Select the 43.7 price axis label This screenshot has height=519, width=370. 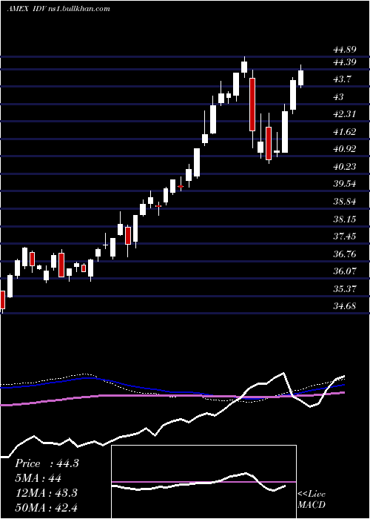tap(342, 79)
